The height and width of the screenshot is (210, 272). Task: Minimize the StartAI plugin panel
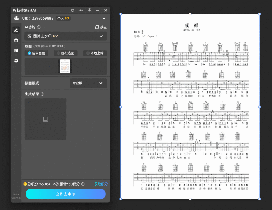[97, 10]
